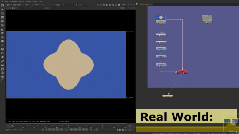
Task: Open the 2D/3D view mode dropdown
Action: [125, 8]
